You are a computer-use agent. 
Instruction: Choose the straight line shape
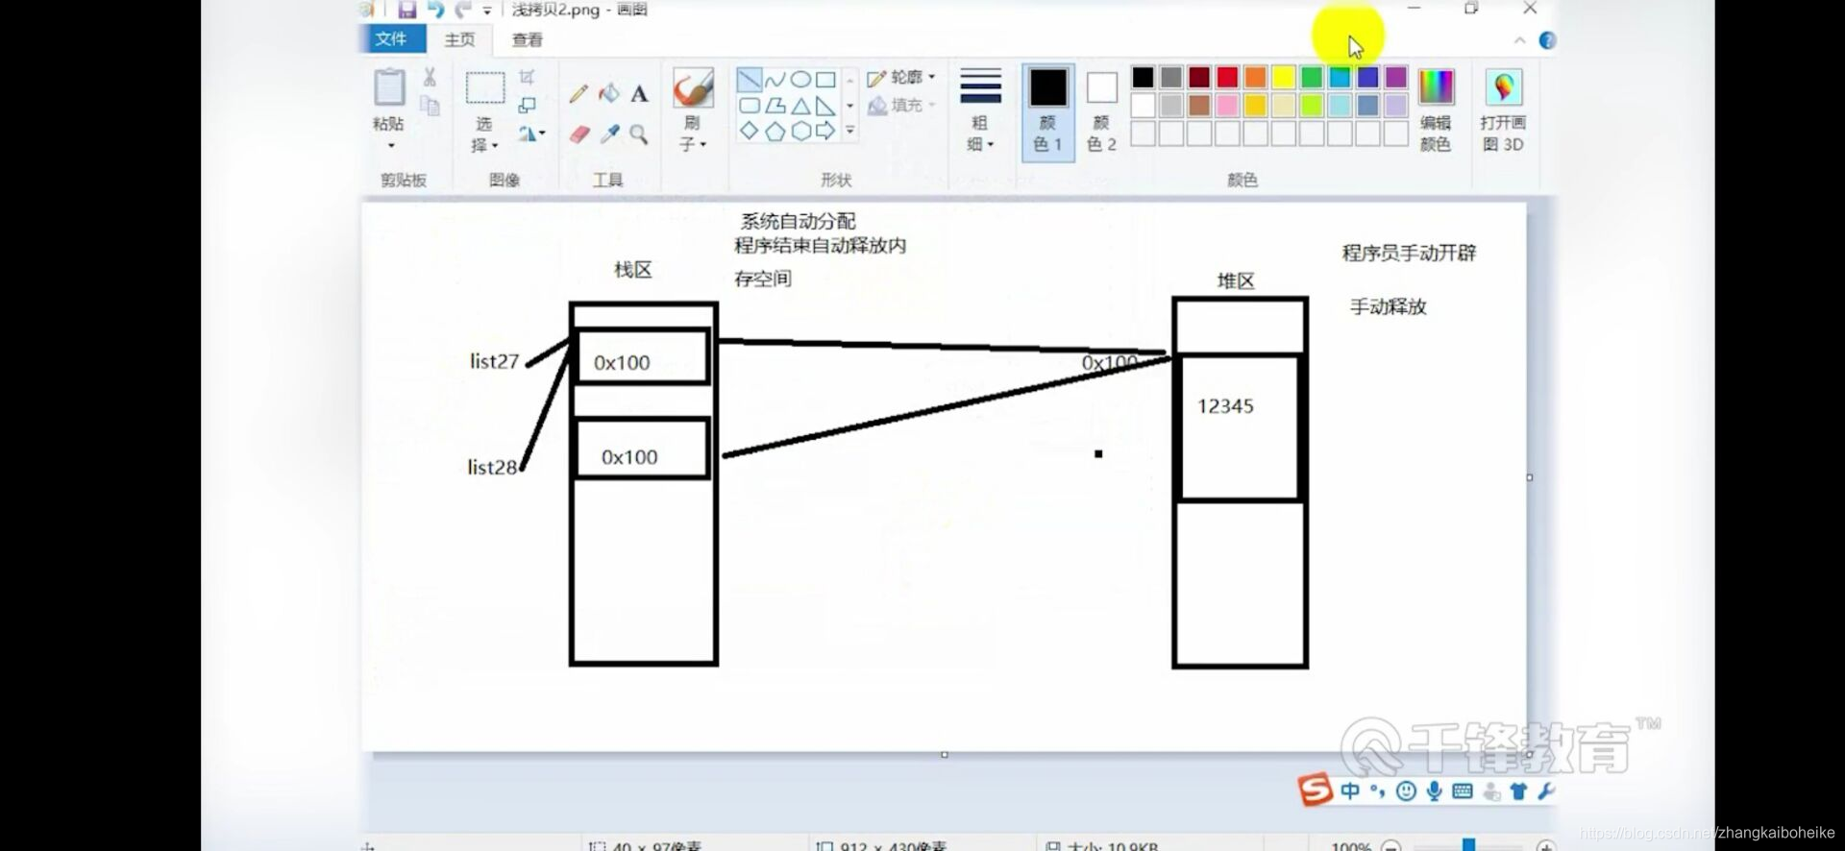(x=750, y=80)
